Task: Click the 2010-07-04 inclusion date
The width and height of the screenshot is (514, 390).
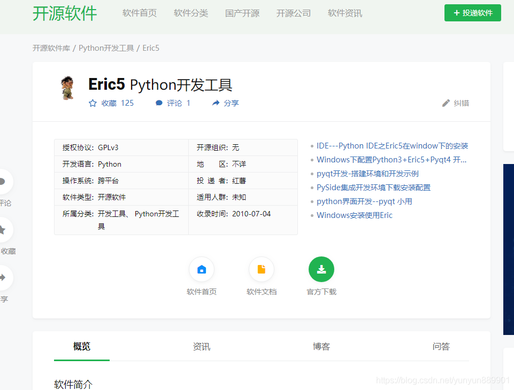Action: click(251, 214)
